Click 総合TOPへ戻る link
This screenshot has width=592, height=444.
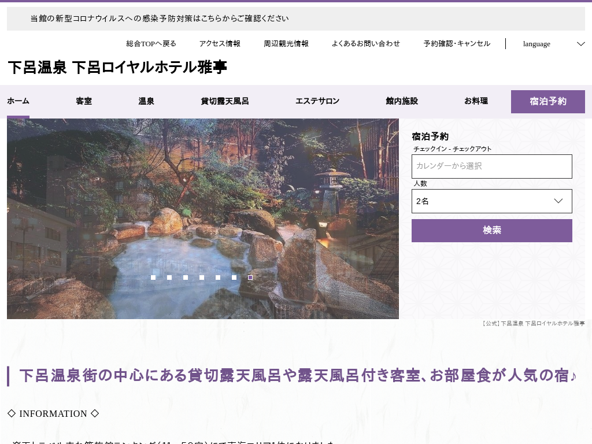point(151,44)
